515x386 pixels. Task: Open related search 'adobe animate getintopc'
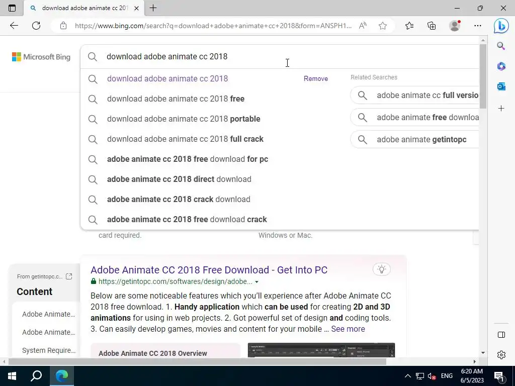pos(414,140)
